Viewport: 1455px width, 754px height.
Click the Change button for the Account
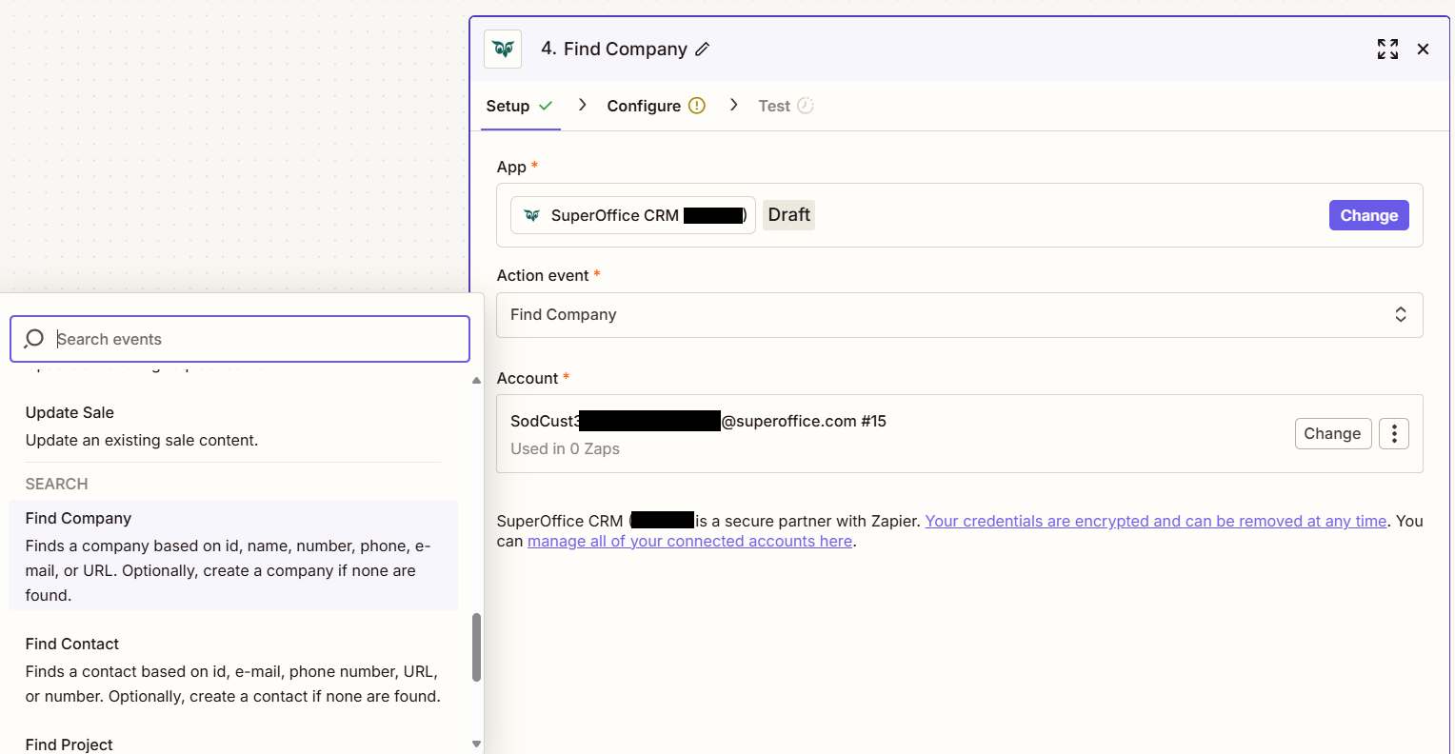click(x=1332, y=433)
